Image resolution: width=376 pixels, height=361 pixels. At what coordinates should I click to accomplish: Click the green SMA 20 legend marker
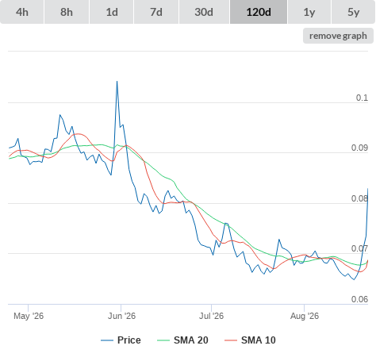(163, 340)
